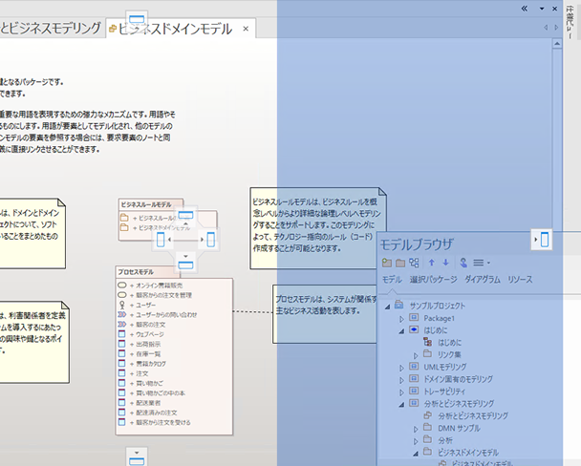Expand the ドメイン固有のモデリング tree node
The height and width of the screenshot is (466, 581).
coord(401,380)
